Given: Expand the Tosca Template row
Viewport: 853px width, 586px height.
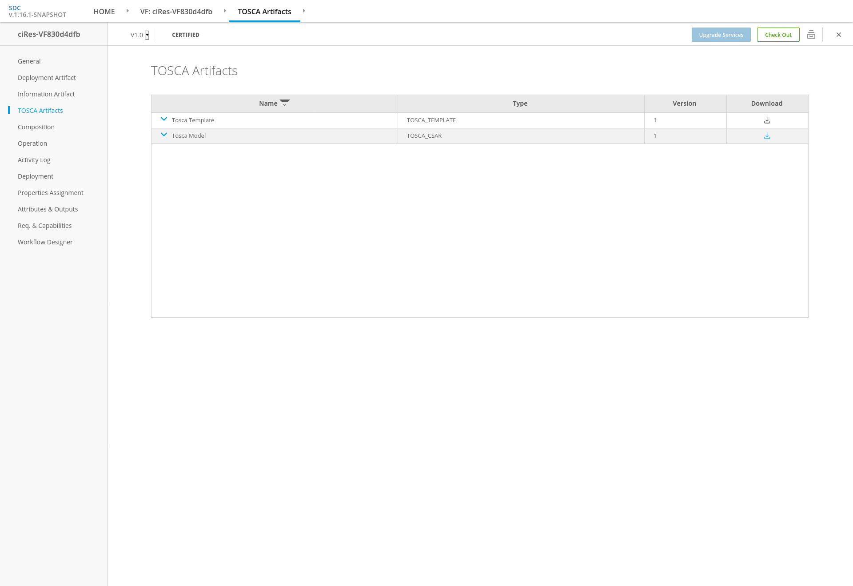Looking at the screenshot, I should pos(164,119).
